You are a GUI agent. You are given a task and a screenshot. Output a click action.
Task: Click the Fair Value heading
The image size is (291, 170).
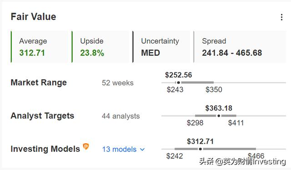(x=33, y=17)
